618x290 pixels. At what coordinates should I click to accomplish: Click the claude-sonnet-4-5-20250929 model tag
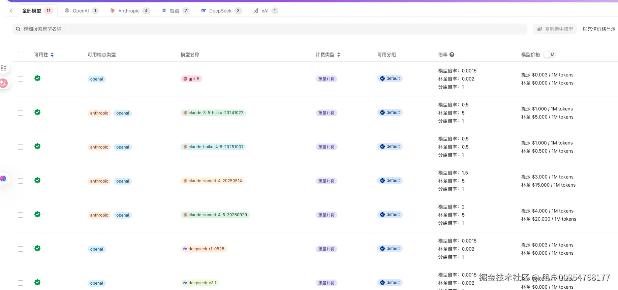pos(215,215)
